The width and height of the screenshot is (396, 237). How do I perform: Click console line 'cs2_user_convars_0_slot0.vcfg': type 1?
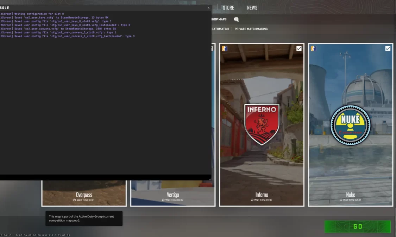pyautogui.click(x=58, y=33)
